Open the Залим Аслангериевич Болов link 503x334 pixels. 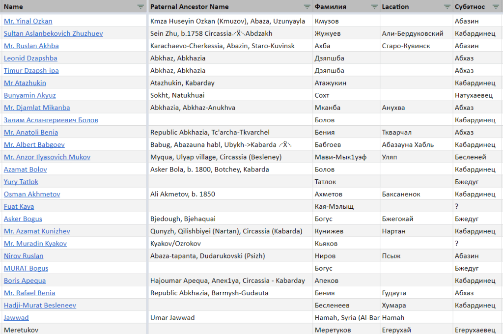point(51,120)
